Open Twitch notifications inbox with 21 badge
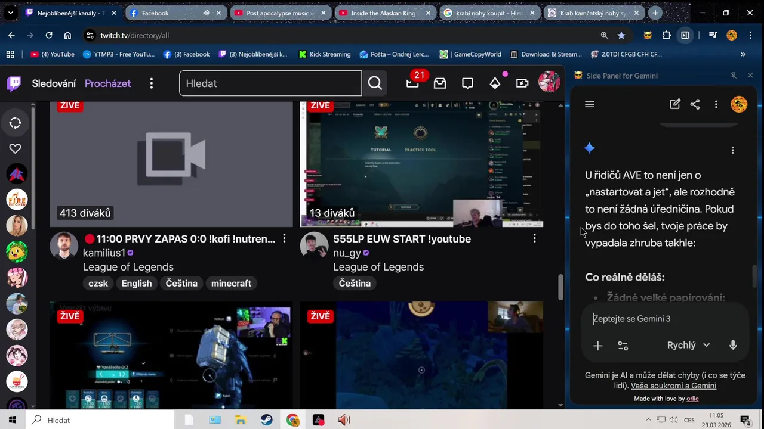The height and width of the screenshot is (429, 764). coord(413,83)
